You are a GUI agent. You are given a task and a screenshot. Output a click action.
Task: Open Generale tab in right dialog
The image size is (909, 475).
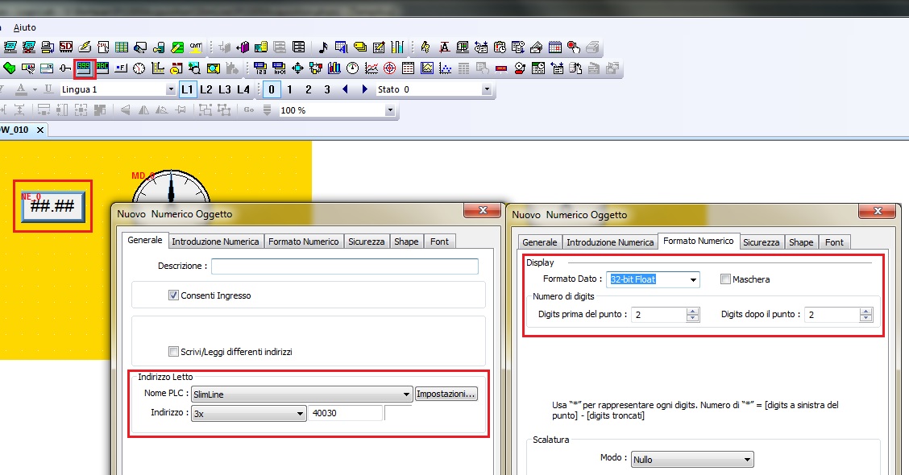pyautogui.click(x=540, y=242)
